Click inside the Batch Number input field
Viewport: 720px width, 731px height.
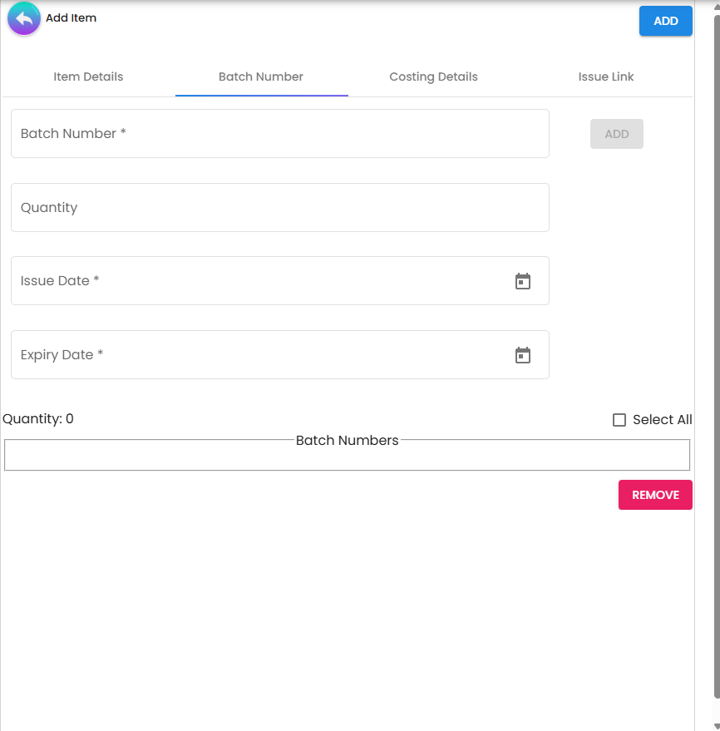[x=249, y=133]
